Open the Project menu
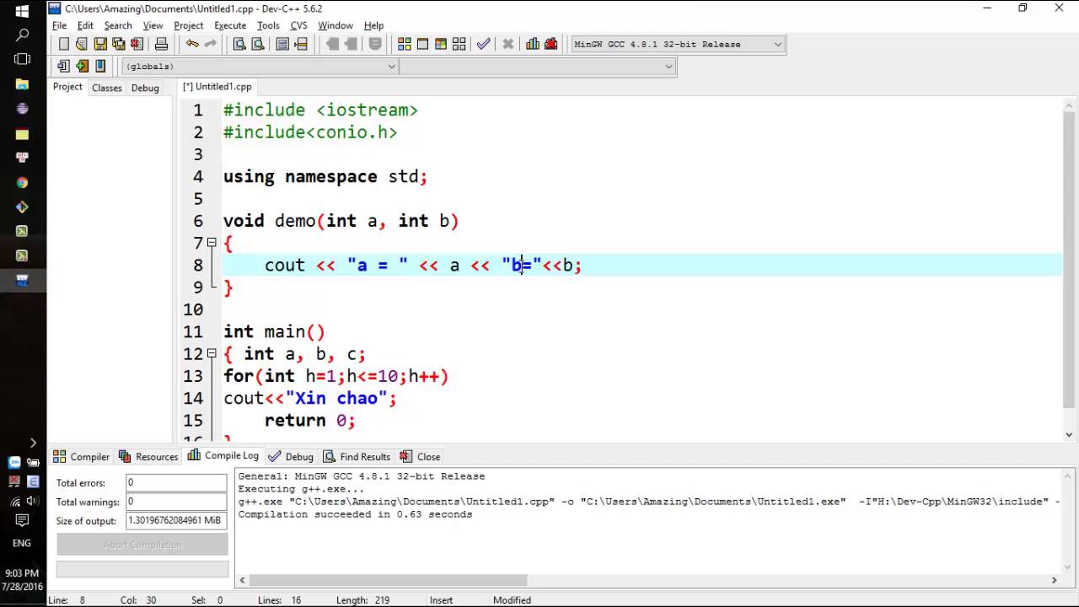 [188, 25]
